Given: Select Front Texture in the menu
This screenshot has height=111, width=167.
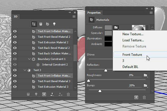Looking at the screenshot, I should pyautogui.click(x=140, y=55).
